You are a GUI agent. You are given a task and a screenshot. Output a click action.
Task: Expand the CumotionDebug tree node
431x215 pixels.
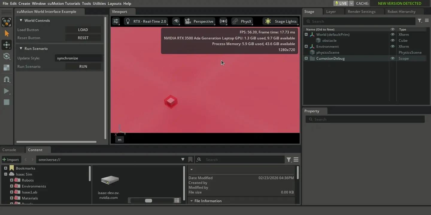(x=306, y=58)
